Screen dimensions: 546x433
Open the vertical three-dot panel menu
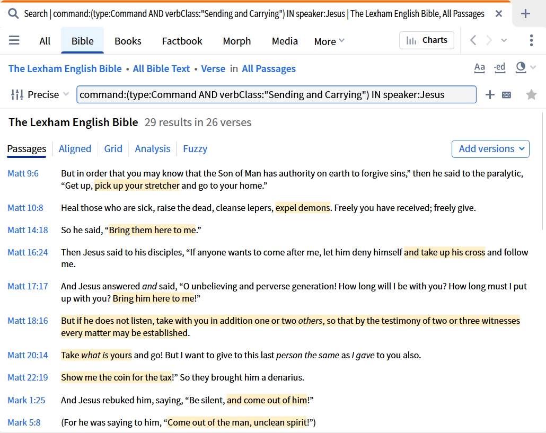point(531,40)
